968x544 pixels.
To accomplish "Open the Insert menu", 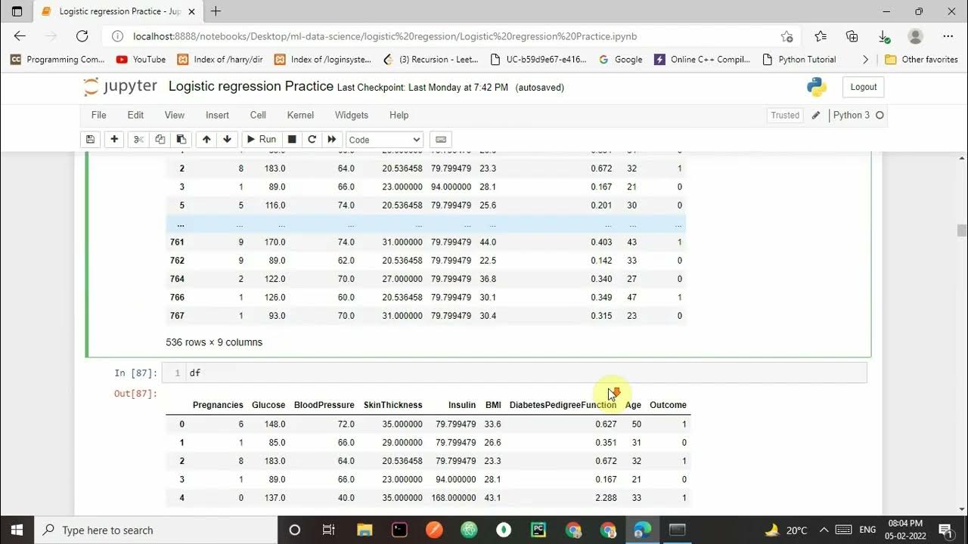I will click(217, 115).
